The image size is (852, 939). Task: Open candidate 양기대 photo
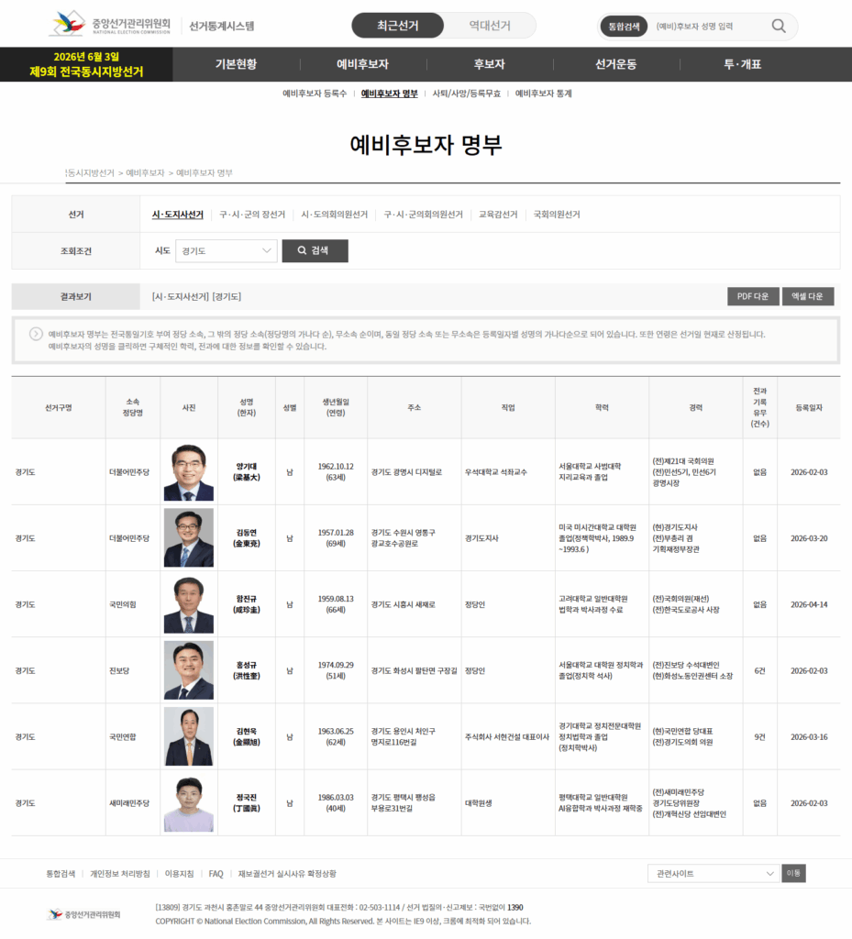point(189,472)
